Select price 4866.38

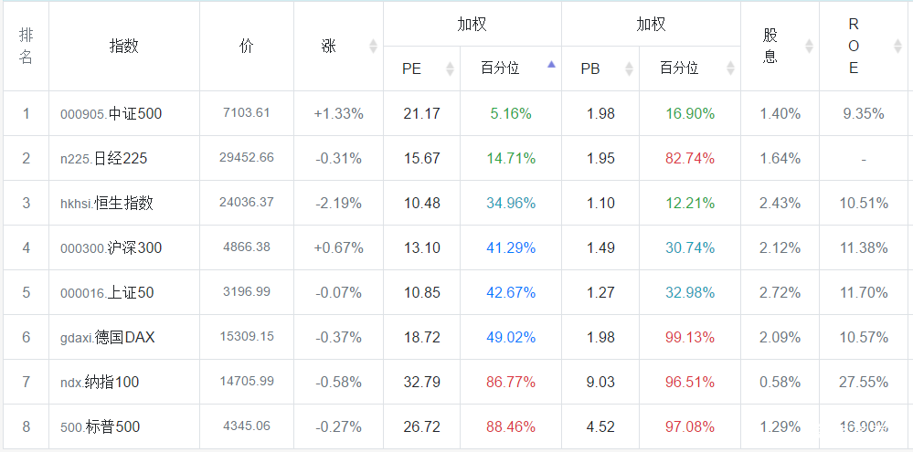[x=247, y=247]
